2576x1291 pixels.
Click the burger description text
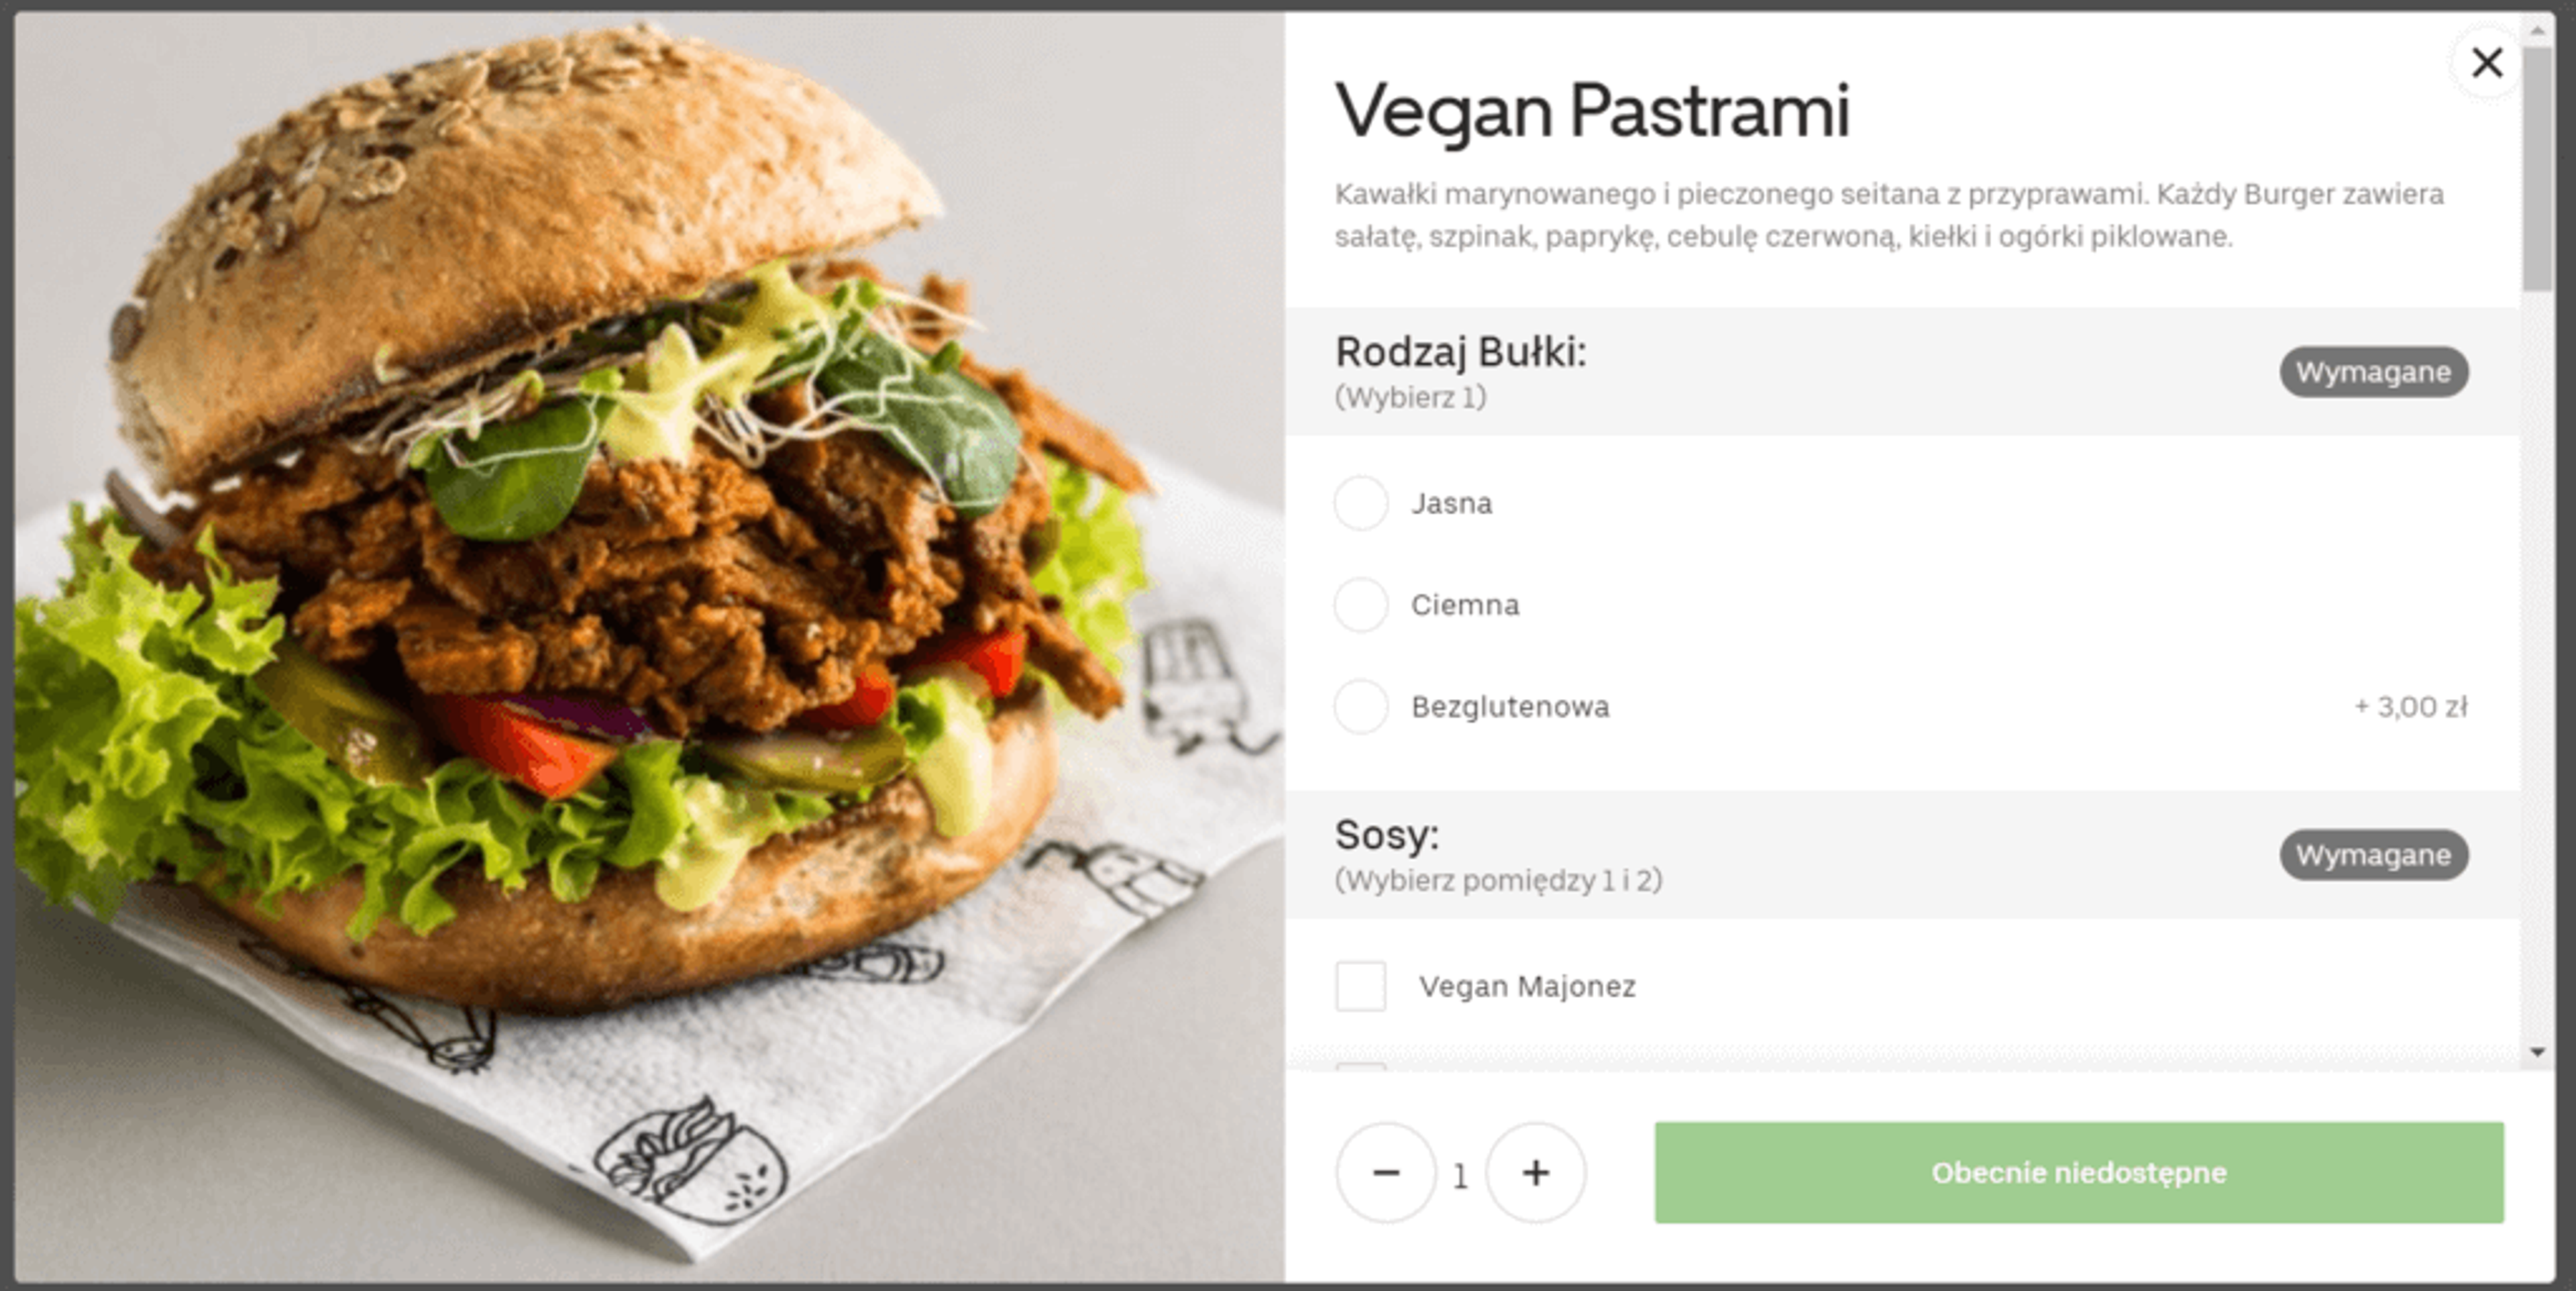[x=1889, y=215]
